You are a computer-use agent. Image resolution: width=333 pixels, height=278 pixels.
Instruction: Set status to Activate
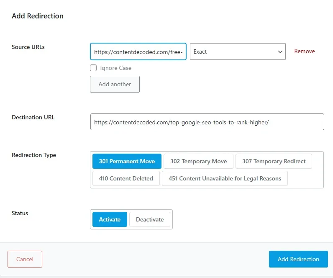pos(110,219)
